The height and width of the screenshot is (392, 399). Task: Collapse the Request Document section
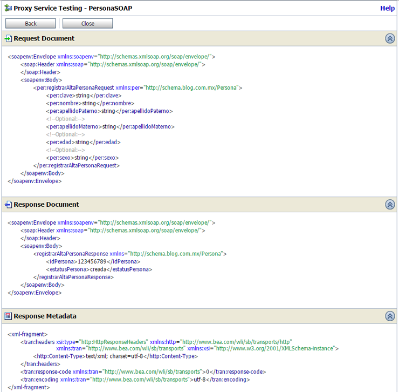point(390,39)
